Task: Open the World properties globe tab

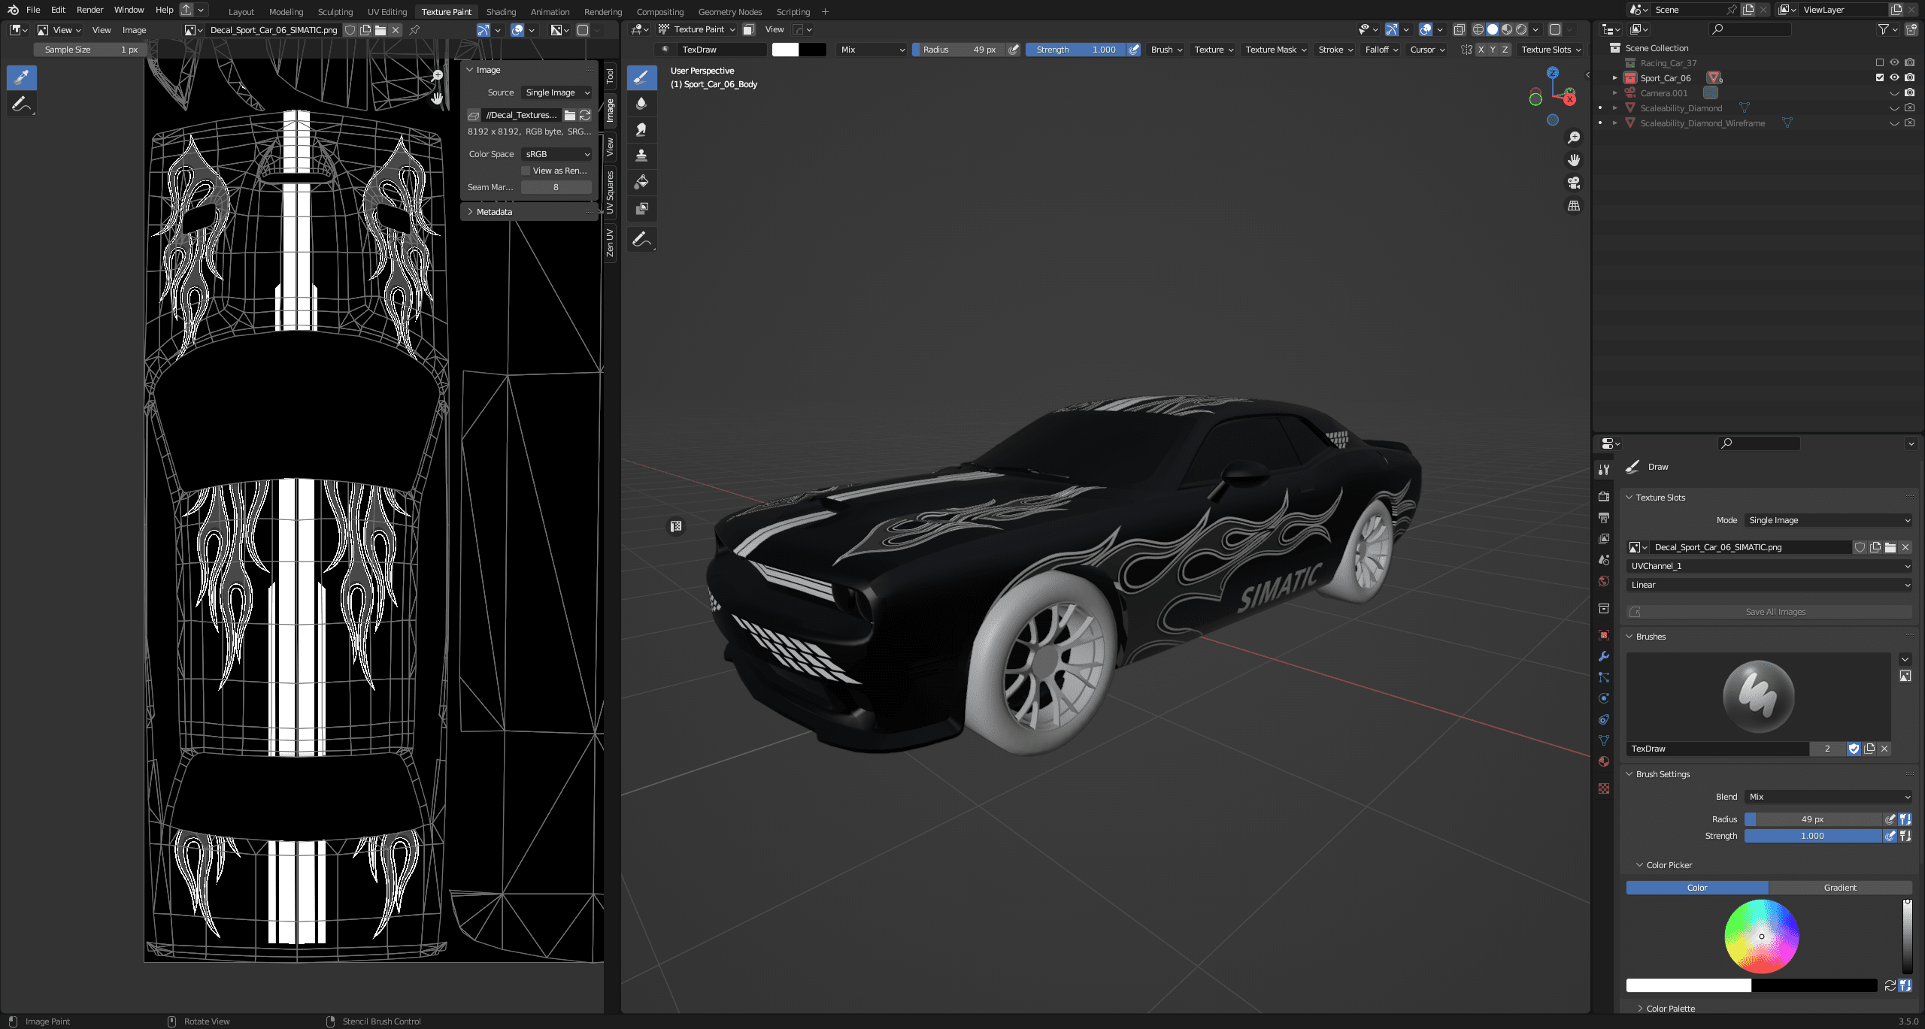Action: pyautogui.click(x=1604, y=581)
